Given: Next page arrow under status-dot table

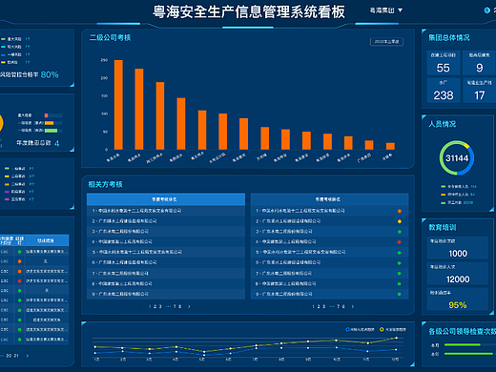Looking at the screenshot, I should click(353, 306).
